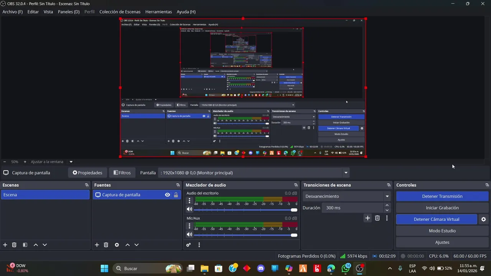Open File Explorer from the taskbar
Image resolution: width=491 pixels, height=276 pixels.
pos(204,268)
